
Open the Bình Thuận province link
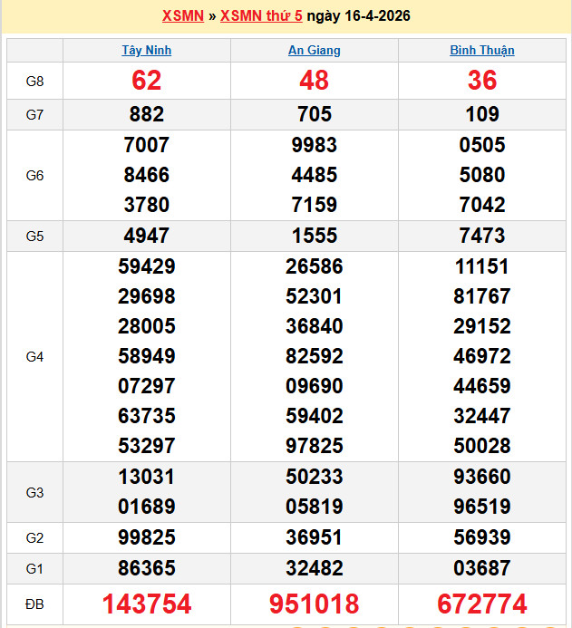[x=482, y=51]
